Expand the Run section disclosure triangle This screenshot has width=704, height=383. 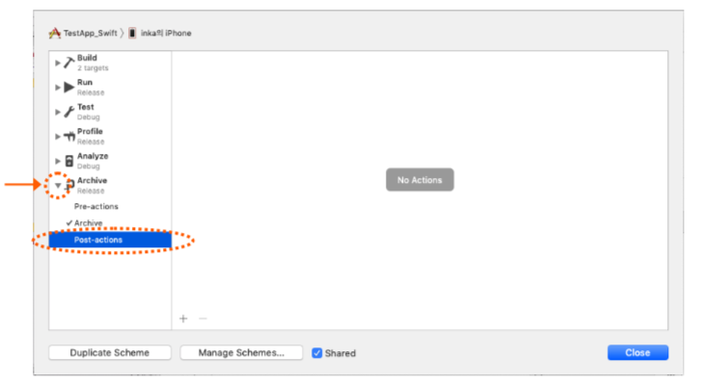coord(58,88)
